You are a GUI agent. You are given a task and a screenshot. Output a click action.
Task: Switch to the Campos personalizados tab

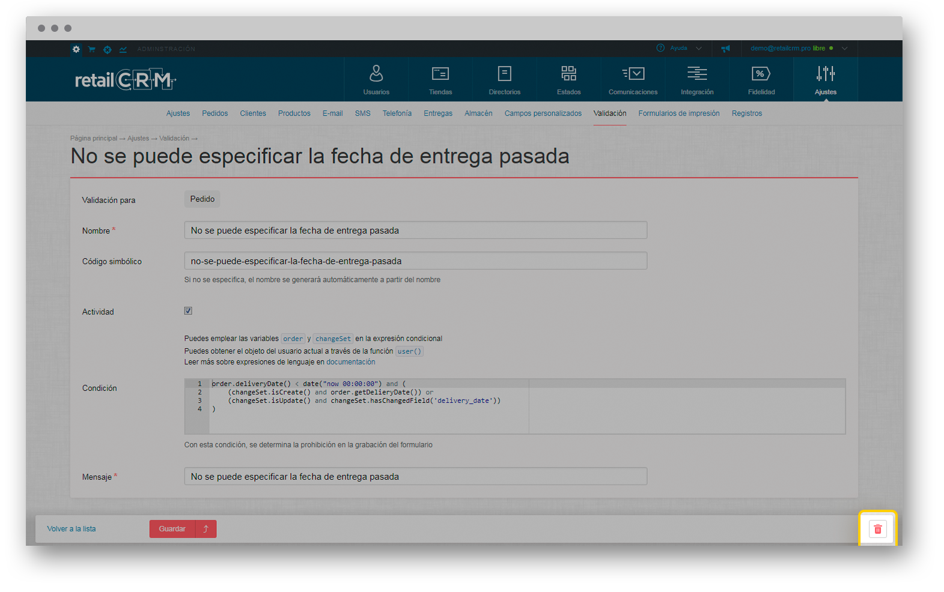tap(543, 113)
